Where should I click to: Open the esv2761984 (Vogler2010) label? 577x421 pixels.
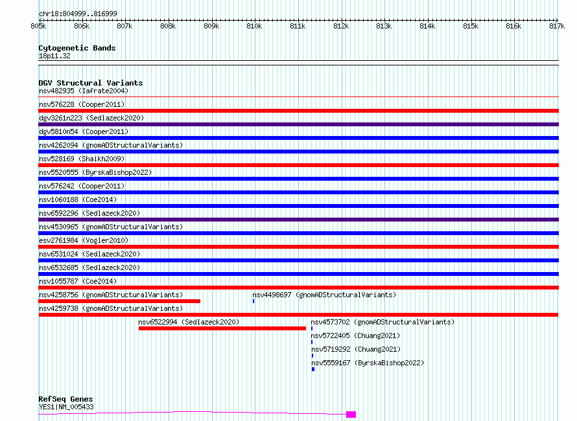tap(84, 240)
